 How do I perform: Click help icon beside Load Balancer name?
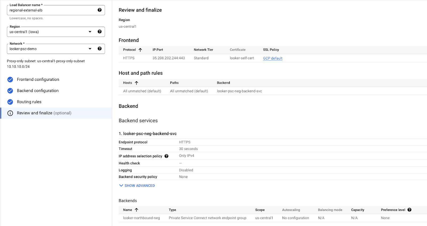(100, 10)
